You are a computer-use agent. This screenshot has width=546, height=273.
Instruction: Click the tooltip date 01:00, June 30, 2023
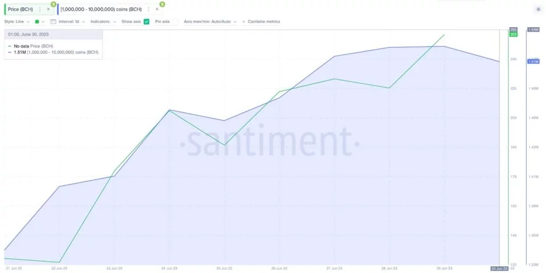(29, 35)
